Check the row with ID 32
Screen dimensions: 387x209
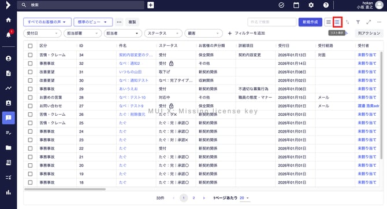pos(30,63)
